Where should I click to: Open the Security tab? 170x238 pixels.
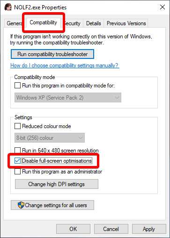(72, 23)
